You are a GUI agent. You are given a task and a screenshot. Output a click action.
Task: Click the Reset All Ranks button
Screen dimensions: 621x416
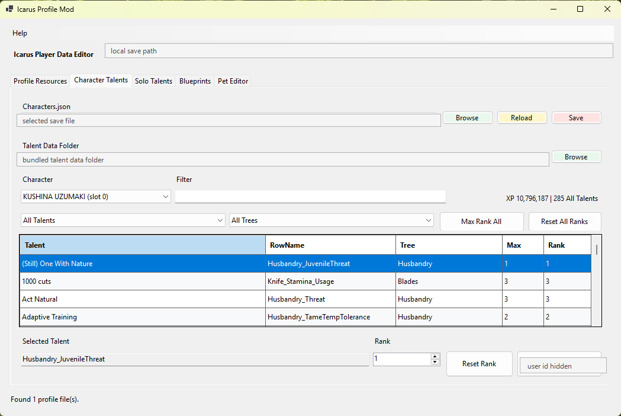[565, 221]
